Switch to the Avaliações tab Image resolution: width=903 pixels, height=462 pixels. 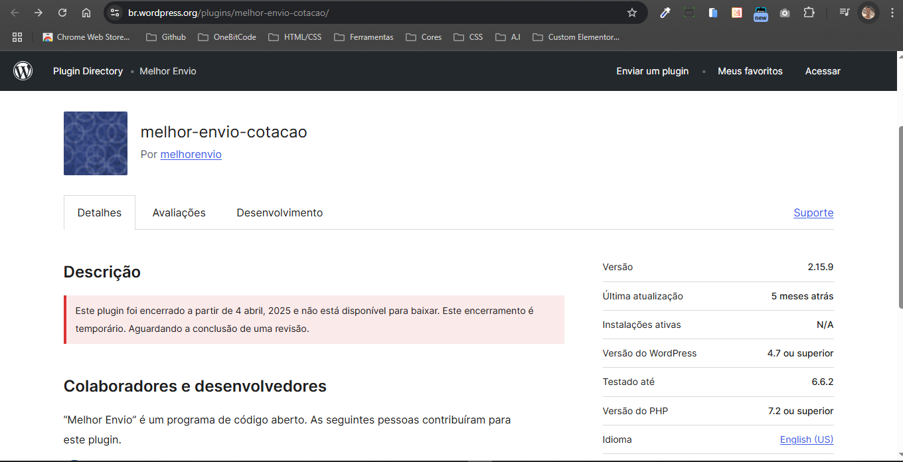pos(179,212)
